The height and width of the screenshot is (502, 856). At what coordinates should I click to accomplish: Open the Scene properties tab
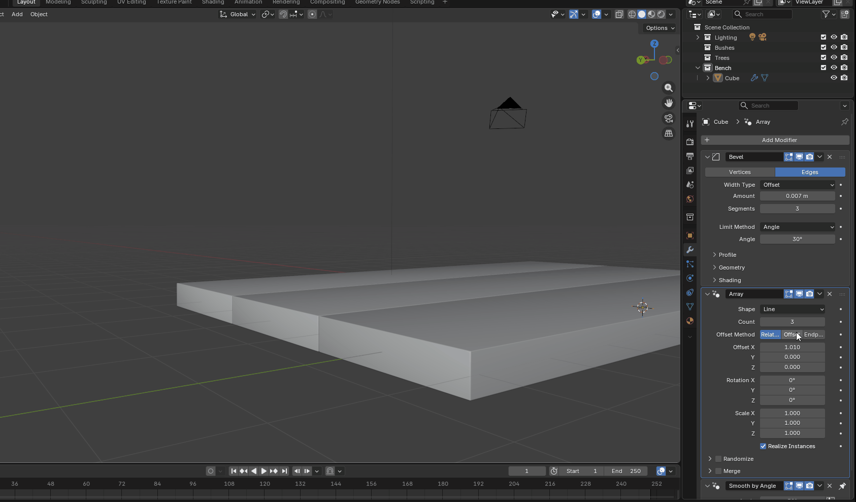(689, 185)
